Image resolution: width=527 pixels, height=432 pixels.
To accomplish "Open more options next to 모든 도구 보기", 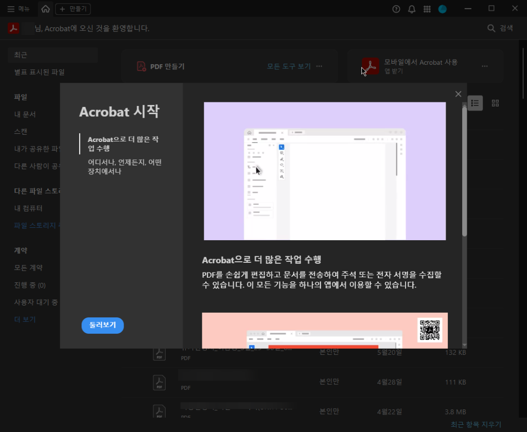I will click(x=319, y=66).
